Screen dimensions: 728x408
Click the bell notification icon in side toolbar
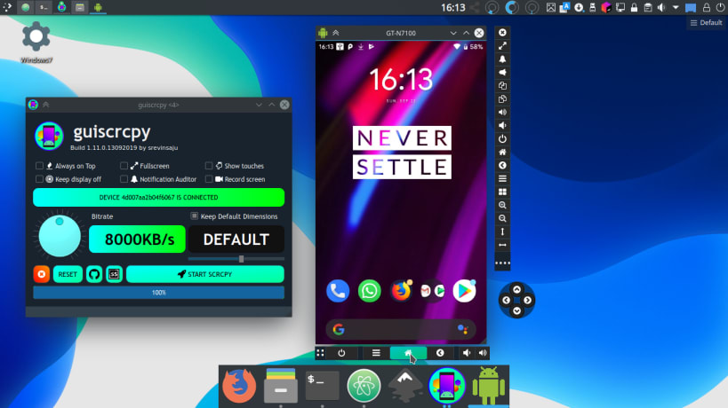[x=502, y=59]
